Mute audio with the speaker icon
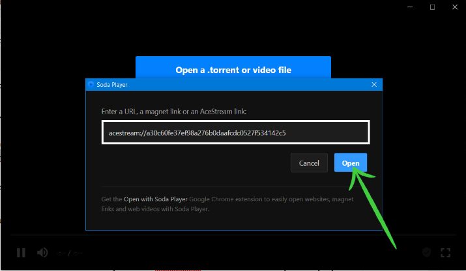The image size is (466, 271). pyautogui.click(x=42, y=252)
